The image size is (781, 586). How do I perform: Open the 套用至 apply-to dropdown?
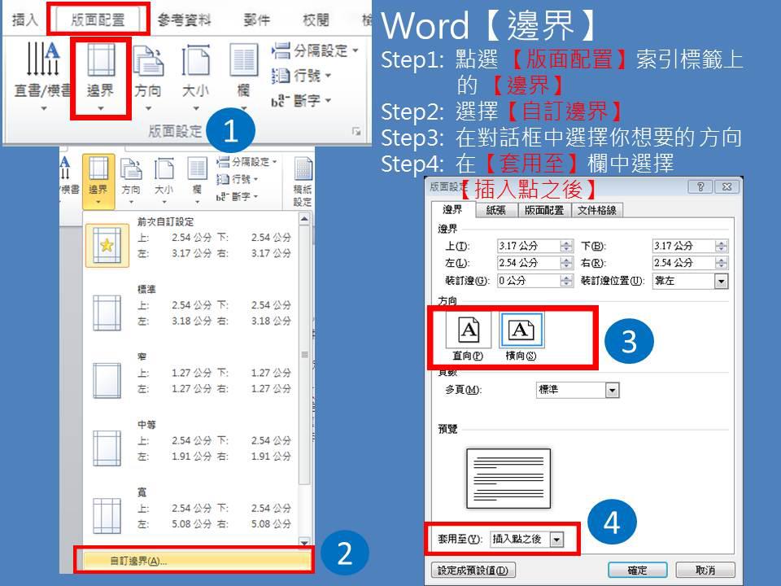click(556, 539)
